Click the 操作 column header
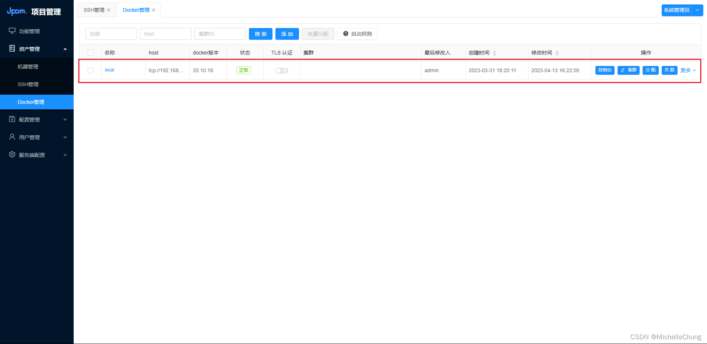Screen dimensions: 707x344 [646, 53]
